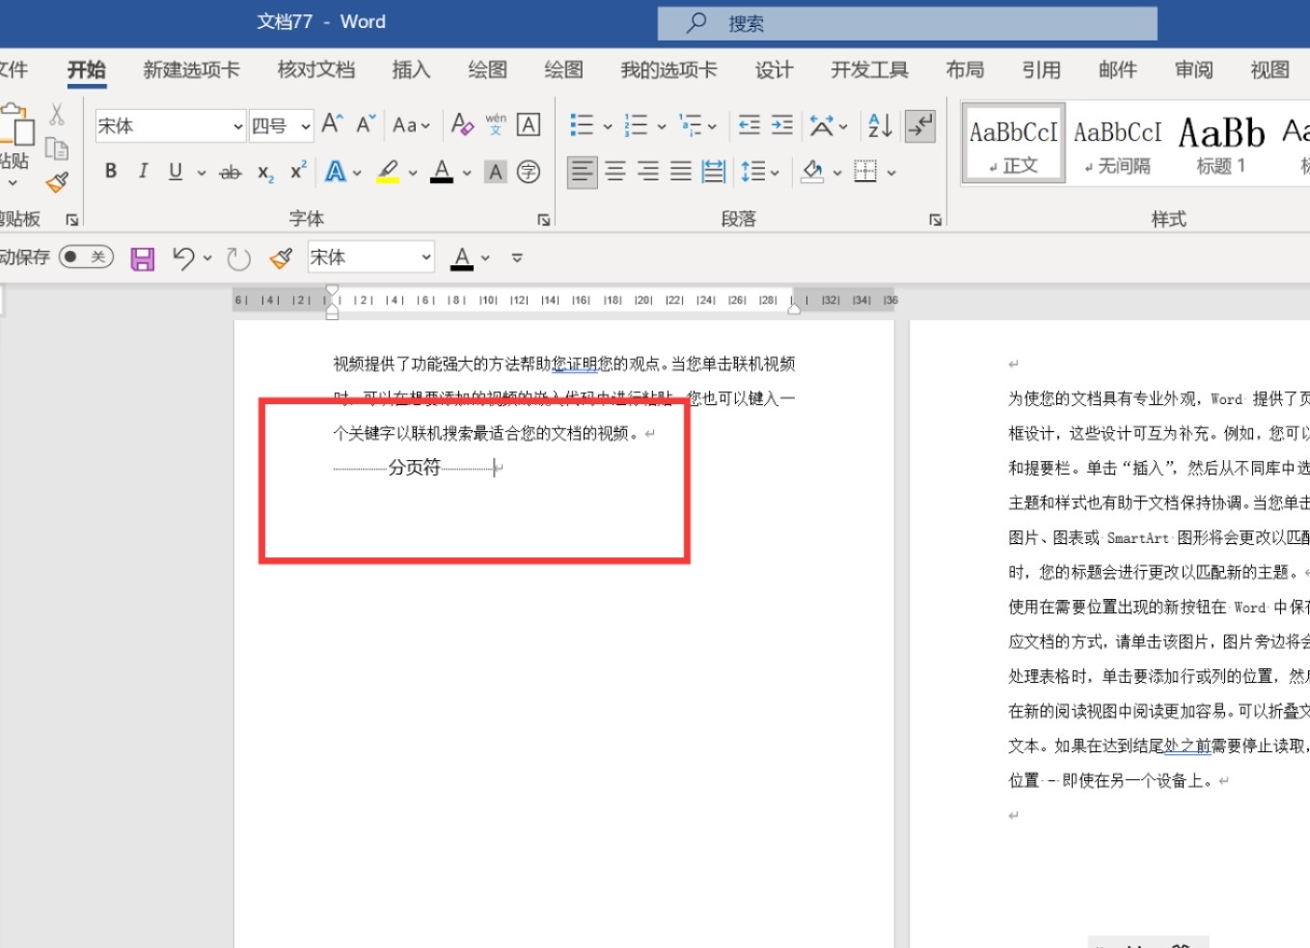Image resolution: width=1310 pixels, height=948 pixels.
Task: Switch to the 审阅 tab
Action: (x=1194, y=69)
